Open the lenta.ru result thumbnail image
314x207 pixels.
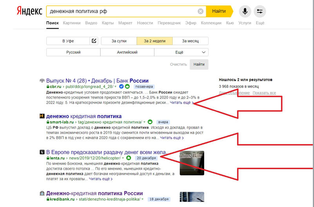click(x=192, y=163)
